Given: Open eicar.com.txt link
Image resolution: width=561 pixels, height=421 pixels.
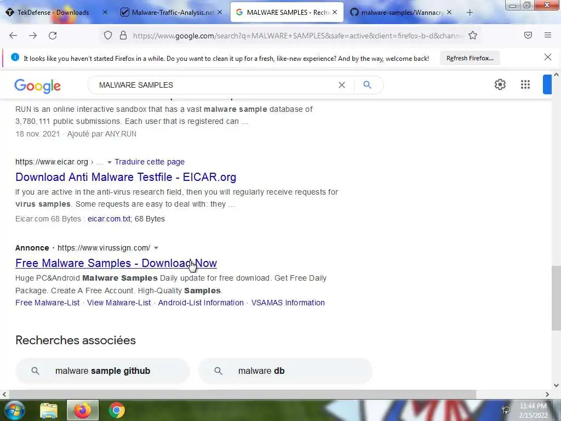Looking at the screenshot, I should point(109,219).
